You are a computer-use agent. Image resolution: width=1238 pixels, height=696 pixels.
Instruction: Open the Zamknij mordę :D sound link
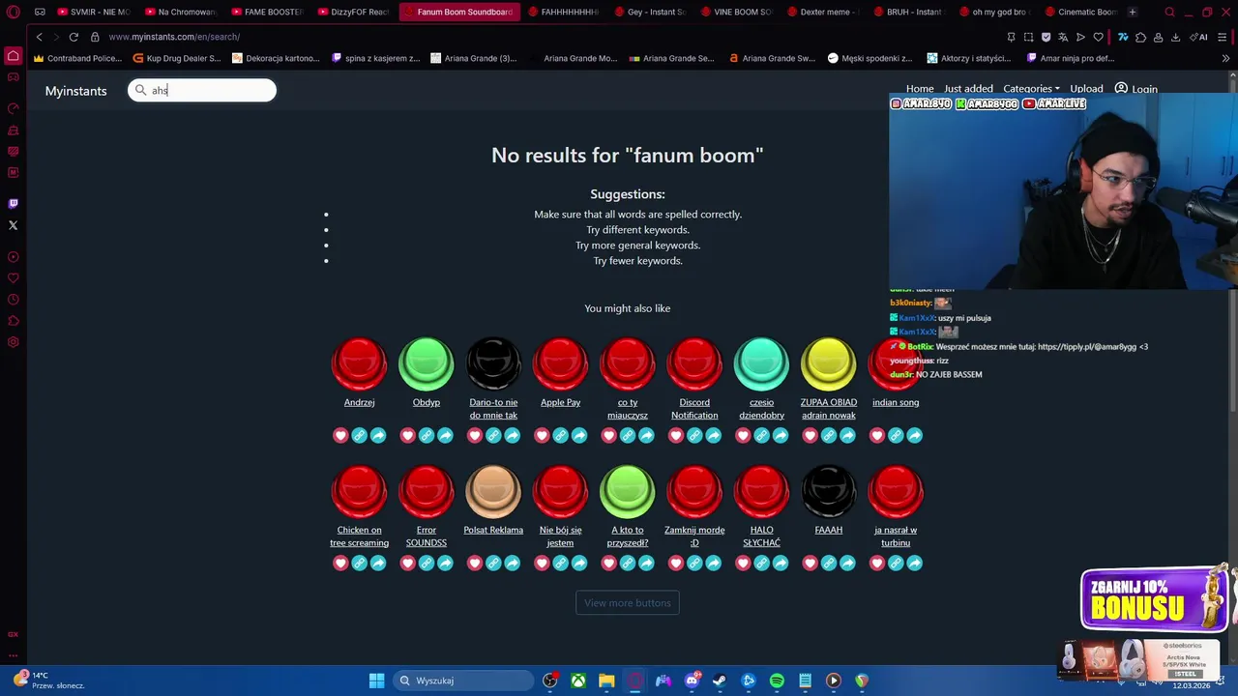[x=694, y=536]
